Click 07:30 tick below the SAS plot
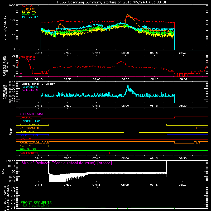This screenshot has width=211, height=211. [68, 185]
